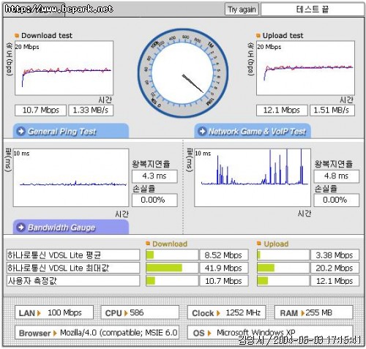The width and height of the screenshot is (366, 349).
Task: Click the orange arrow next to RAM
Action: [302, 313]
